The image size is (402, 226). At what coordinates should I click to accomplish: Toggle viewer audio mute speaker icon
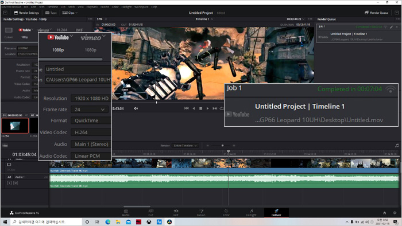click(x=136, y=108)
